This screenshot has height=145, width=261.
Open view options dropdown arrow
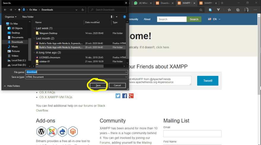click(117, 17)
